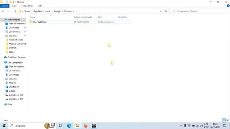230x129 pixels.
Task: Show hidden system tray icons
Action: pyautogui.click(x=181, y=126)
